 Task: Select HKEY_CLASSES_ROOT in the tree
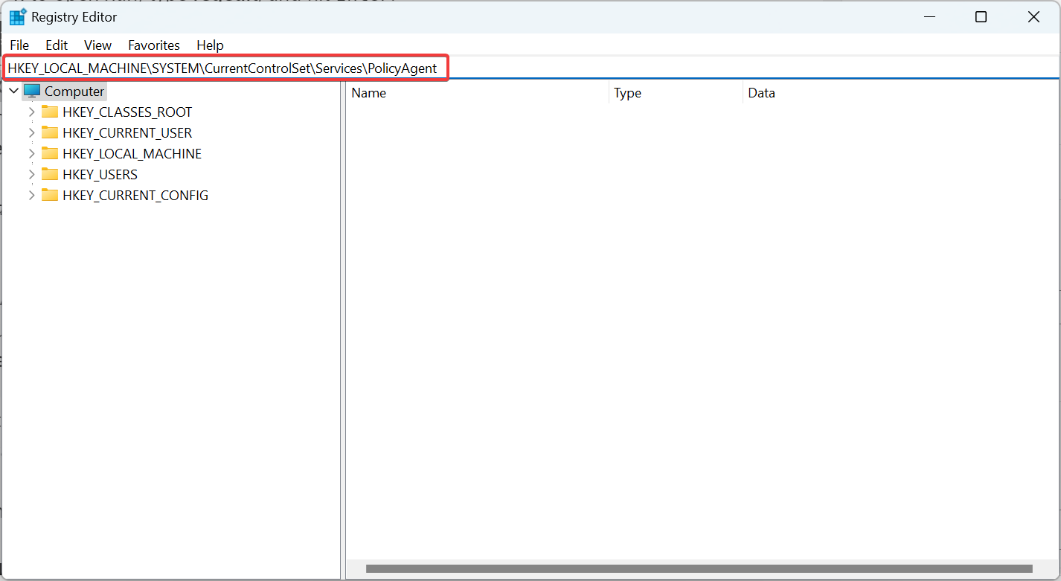pyautogui.click(x=127, y=112)
